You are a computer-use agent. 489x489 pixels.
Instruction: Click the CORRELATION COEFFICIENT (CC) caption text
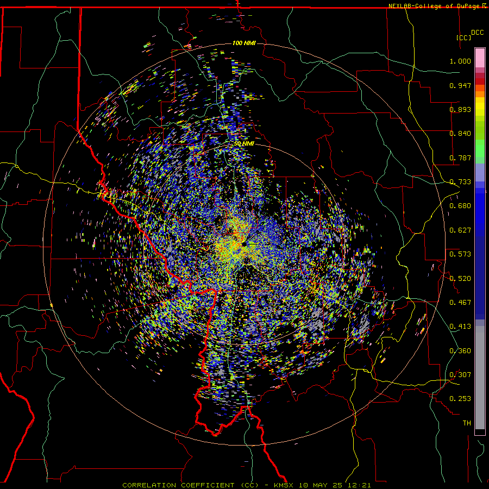tap(190, 485)
